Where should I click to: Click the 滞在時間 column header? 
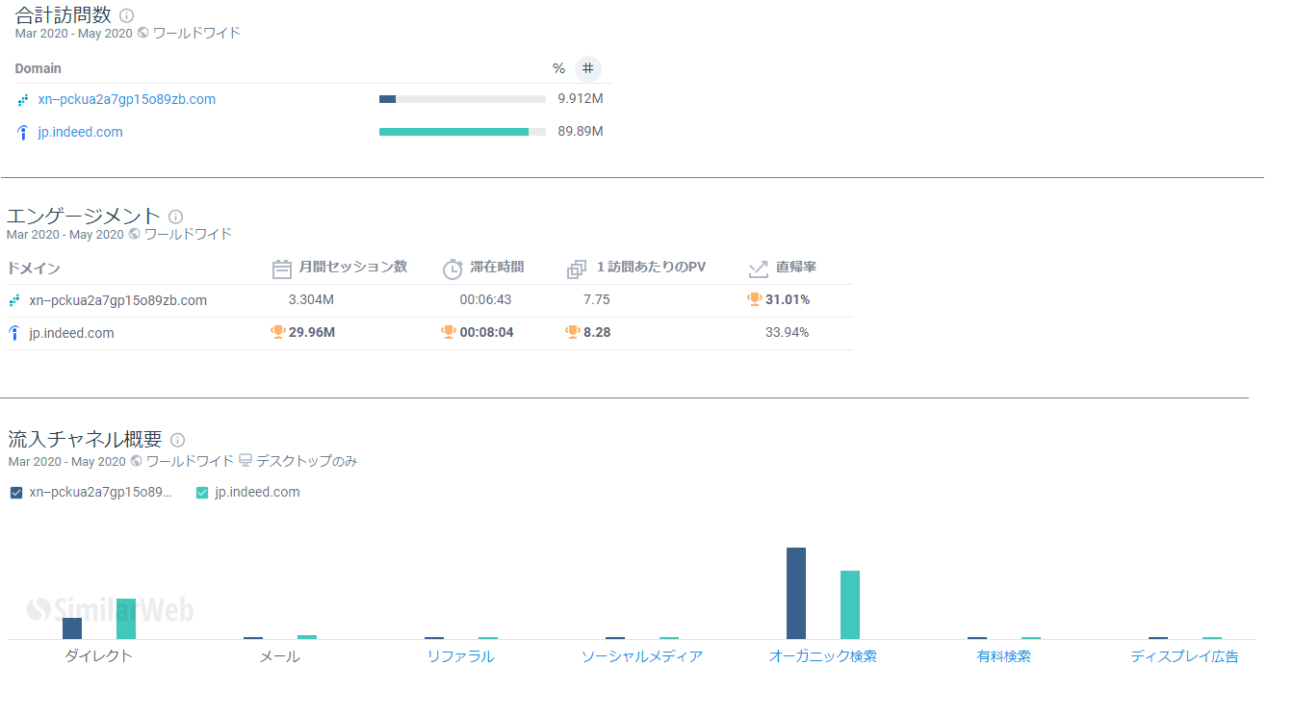498,267
